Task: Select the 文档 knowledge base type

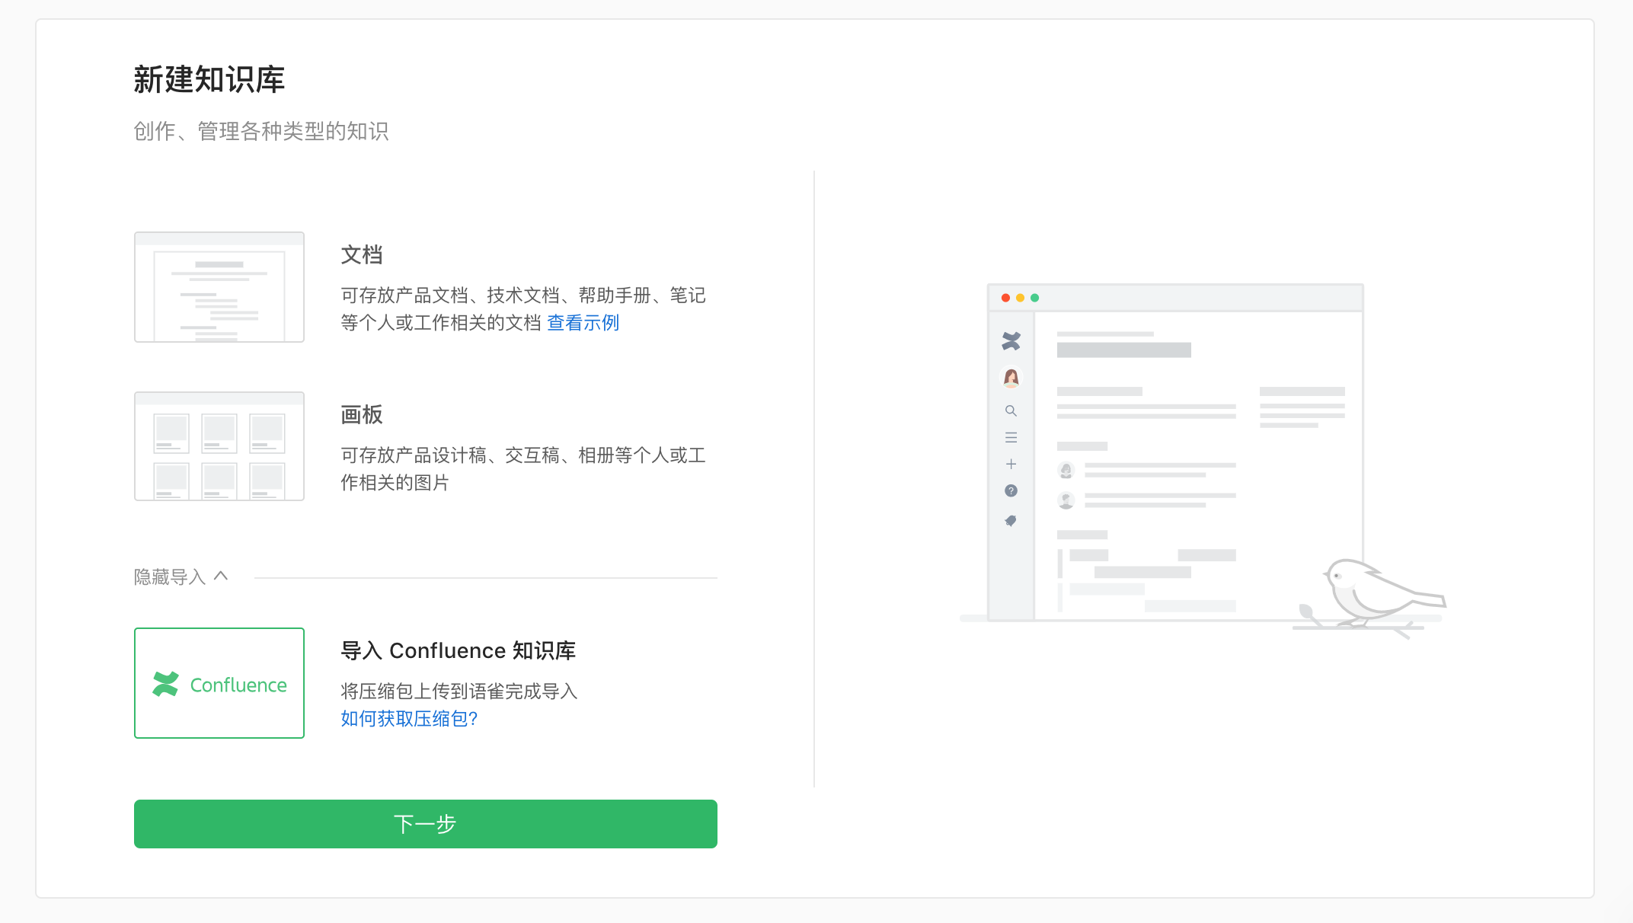Action: point(362,254)
